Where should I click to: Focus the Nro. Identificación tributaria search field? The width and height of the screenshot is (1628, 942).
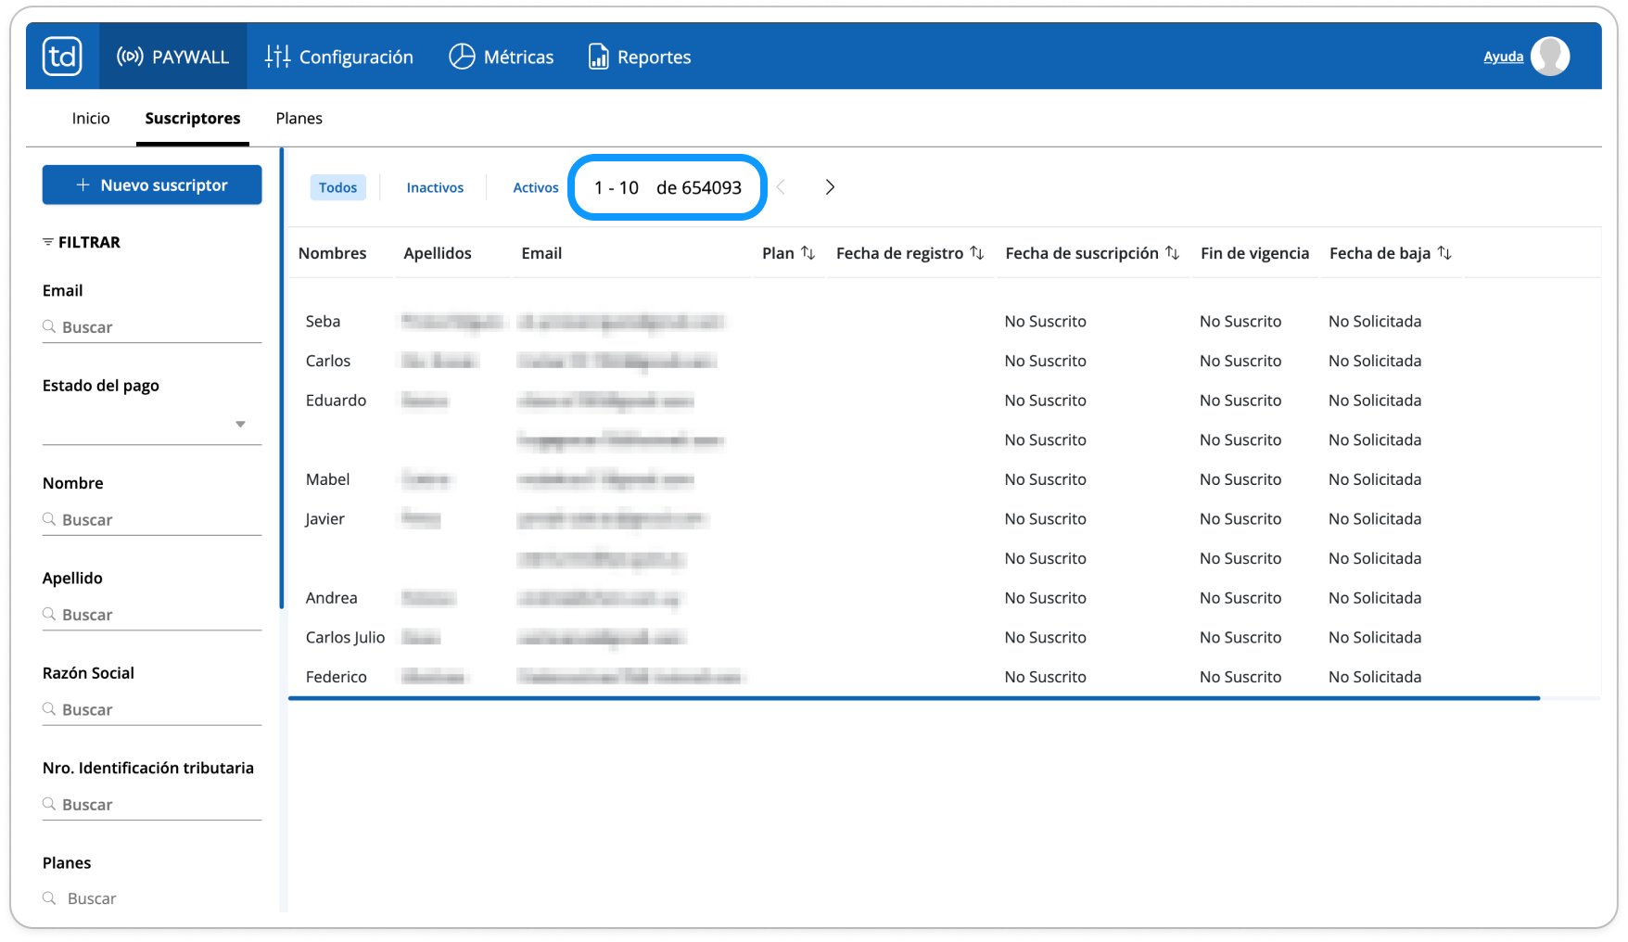click(x=152, y=805)
